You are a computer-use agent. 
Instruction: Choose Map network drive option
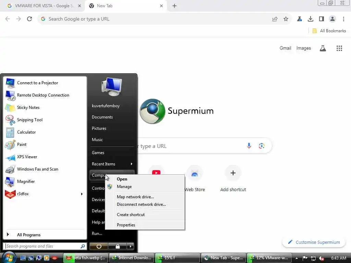[x=145, y=197]
